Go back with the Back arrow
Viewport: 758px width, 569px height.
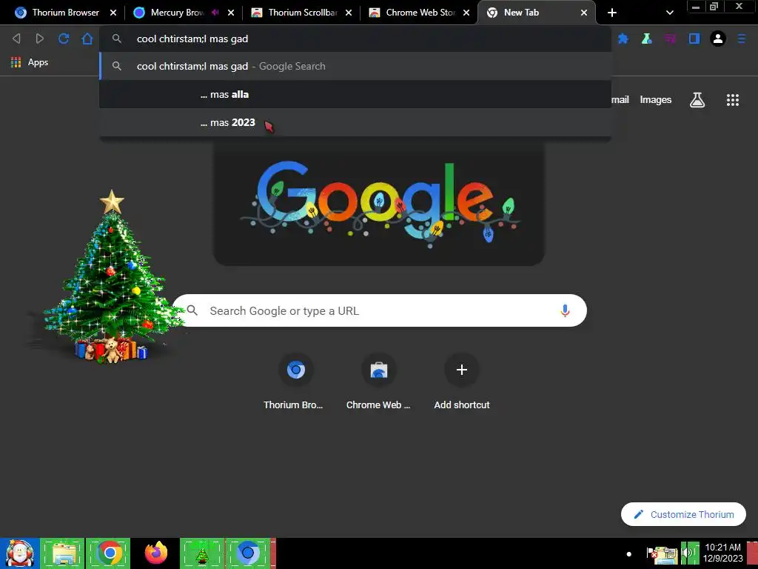tap(16, 39)
